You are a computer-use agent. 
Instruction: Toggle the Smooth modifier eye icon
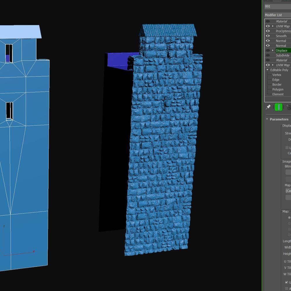click(268, 36)
